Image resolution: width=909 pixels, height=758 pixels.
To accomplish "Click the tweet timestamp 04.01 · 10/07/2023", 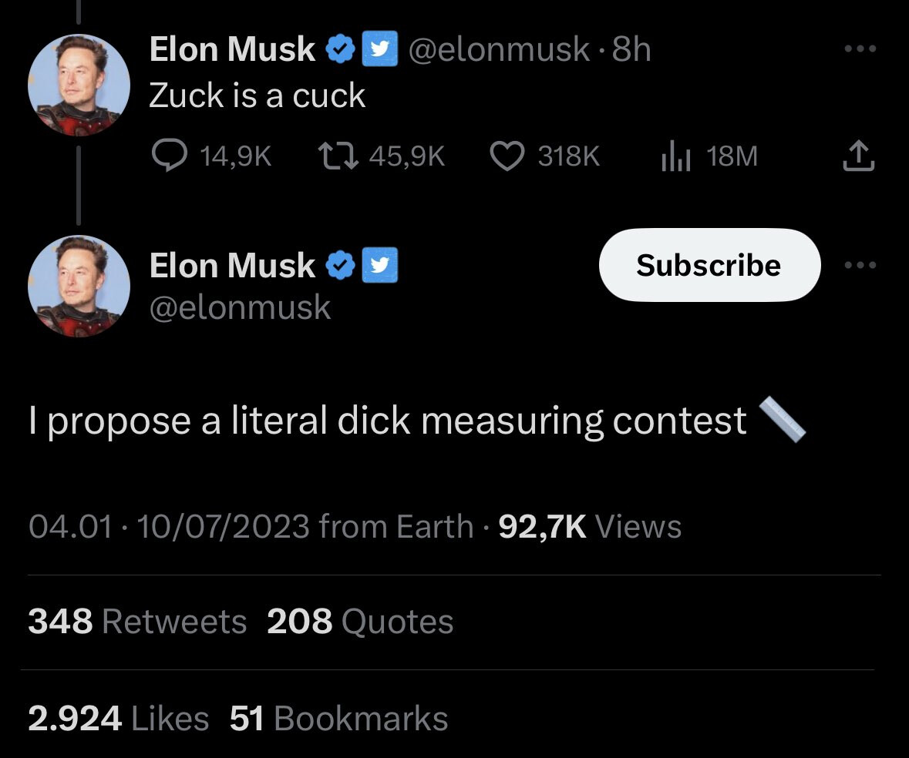I will pyautogui.click(x=168, y=527).
